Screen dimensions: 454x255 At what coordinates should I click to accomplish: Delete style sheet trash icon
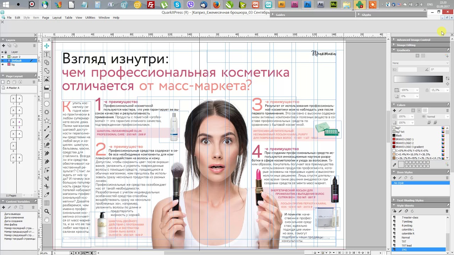pos(447,211)
